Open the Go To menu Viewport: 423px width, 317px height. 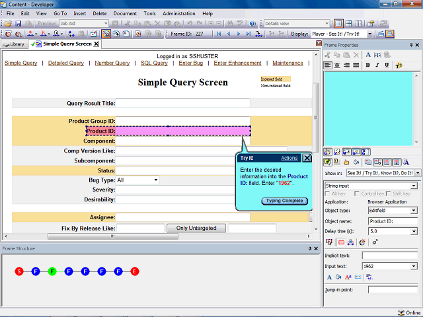click(60, 13)
